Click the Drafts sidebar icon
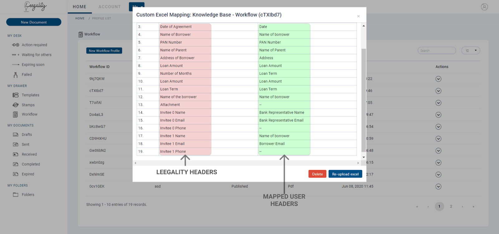Screen dimensions: 499x234 click(x=16, y=135)
